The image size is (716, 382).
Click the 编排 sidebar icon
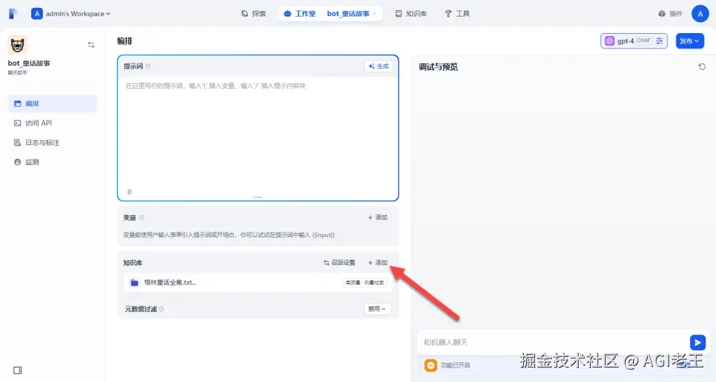17,103
